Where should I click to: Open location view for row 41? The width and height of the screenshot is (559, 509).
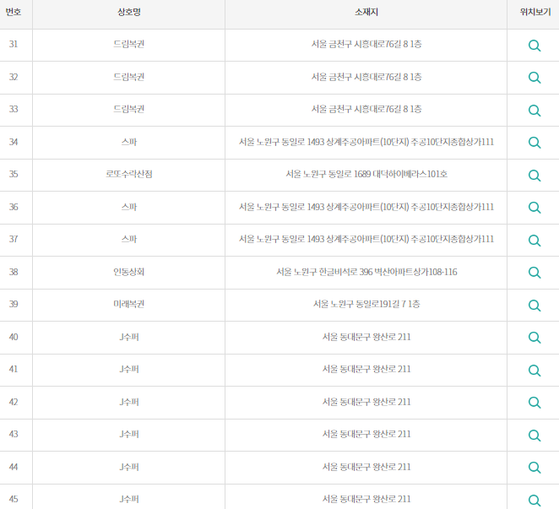coord(534,371)
